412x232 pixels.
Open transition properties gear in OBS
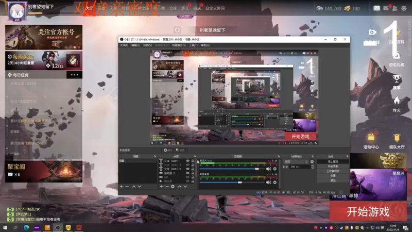(312, 162)
